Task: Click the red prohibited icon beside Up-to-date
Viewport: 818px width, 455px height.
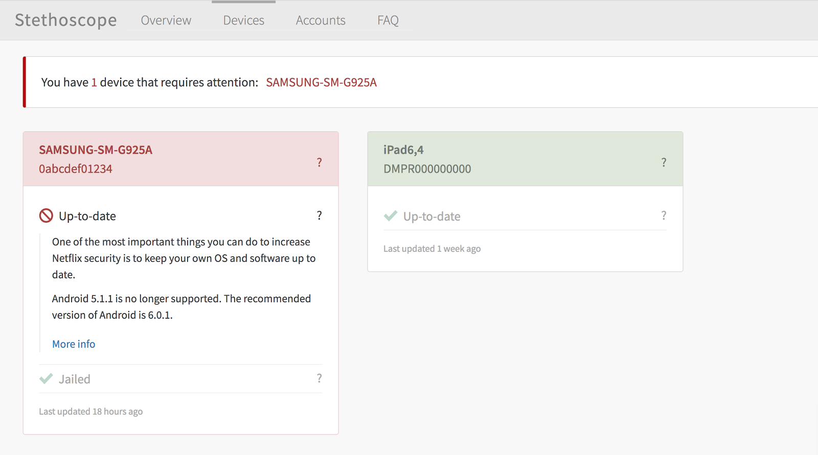Action: 46,216
